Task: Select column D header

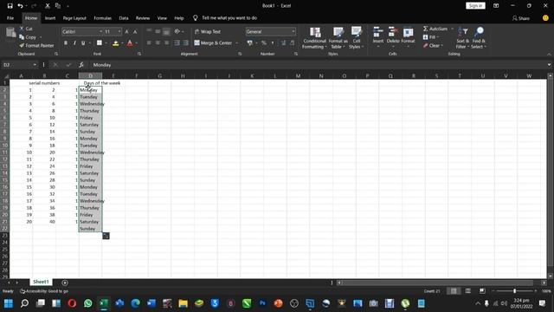Action: pyautogui.click(x=90, y=75)
